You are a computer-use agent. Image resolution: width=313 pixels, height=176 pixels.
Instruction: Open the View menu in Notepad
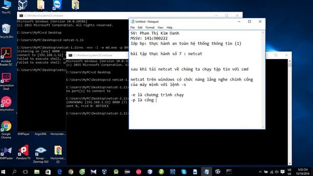(160, 27)
